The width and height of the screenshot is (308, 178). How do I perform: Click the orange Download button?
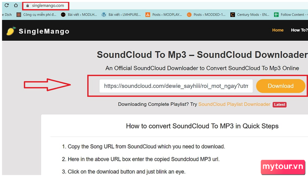(281, 86)
